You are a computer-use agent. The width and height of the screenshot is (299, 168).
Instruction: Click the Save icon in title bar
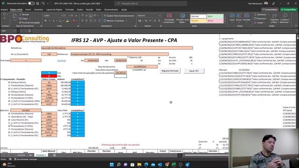click(x=37, y=3)
